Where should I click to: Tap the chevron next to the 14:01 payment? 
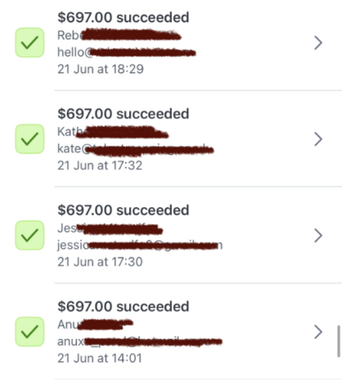click(318, 332)
